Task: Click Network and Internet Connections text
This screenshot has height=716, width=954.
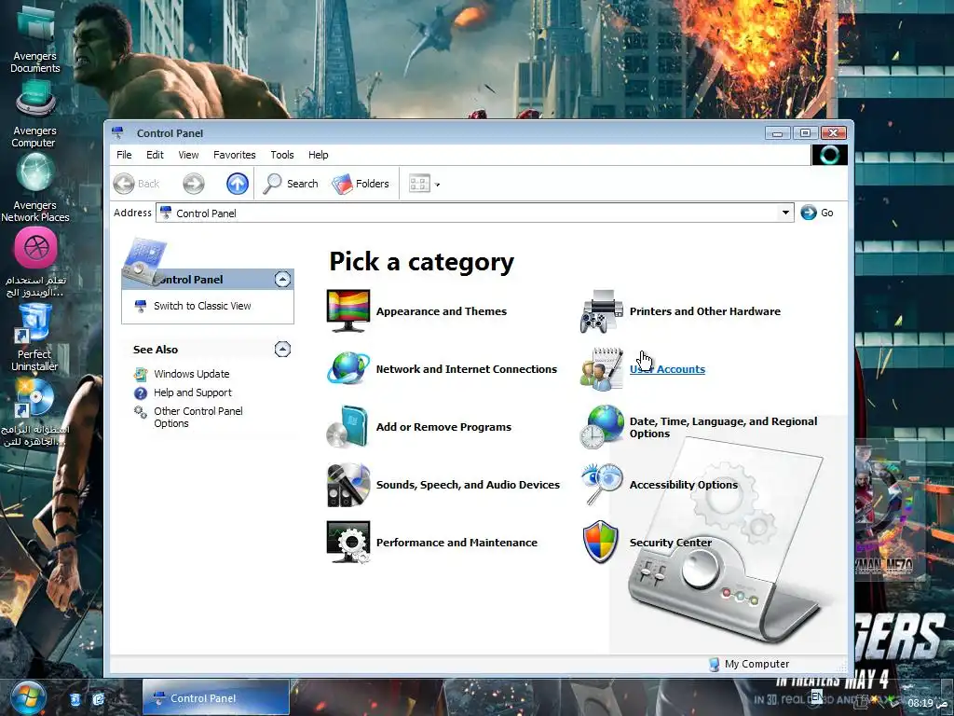Action: [x=466, y=369]
